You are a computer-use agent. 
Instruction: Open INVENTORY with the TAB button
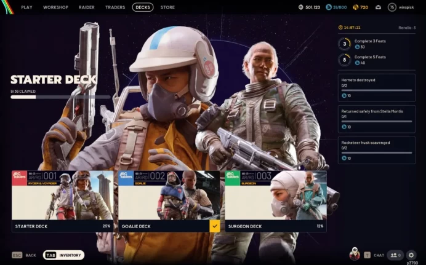tap(63, 255)
